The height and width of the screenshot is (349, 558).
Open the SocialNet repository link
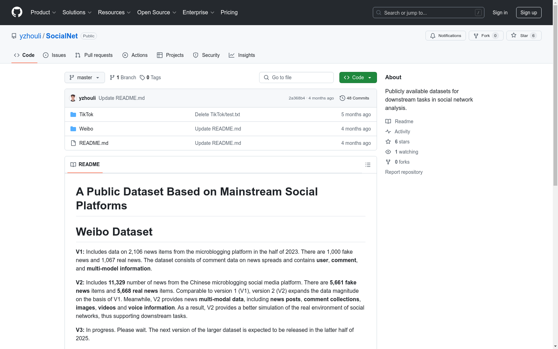62,36
